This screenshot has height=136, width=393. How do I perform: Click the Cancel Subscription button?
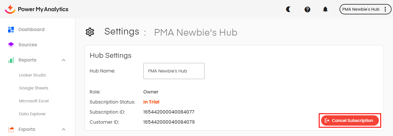(x=350, y=120)
